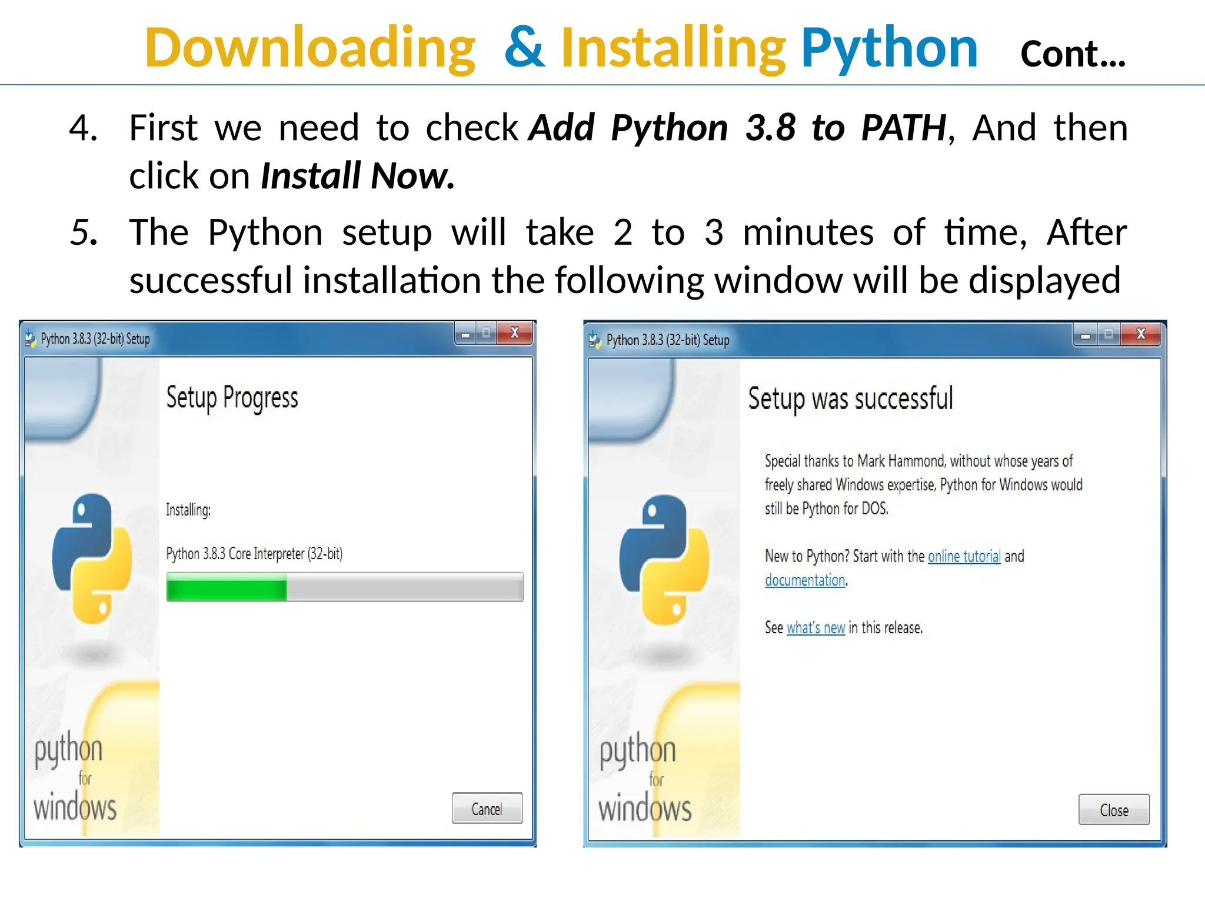The height and width of the screenshot is (904, 1205).
Task: Minimize the Setup Progress window
Action: (x=465, y=334)
